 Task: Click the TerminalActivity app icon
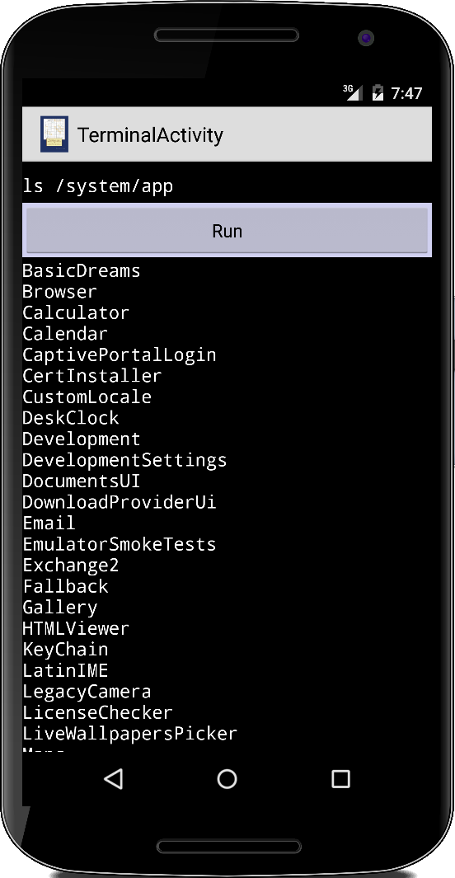[x=54, y=134]
